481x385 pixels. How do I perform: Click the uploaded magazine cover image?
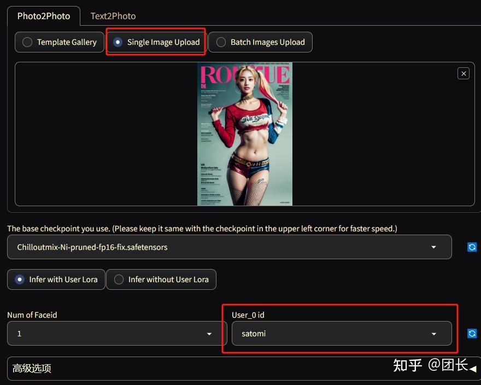coord(245,134)
